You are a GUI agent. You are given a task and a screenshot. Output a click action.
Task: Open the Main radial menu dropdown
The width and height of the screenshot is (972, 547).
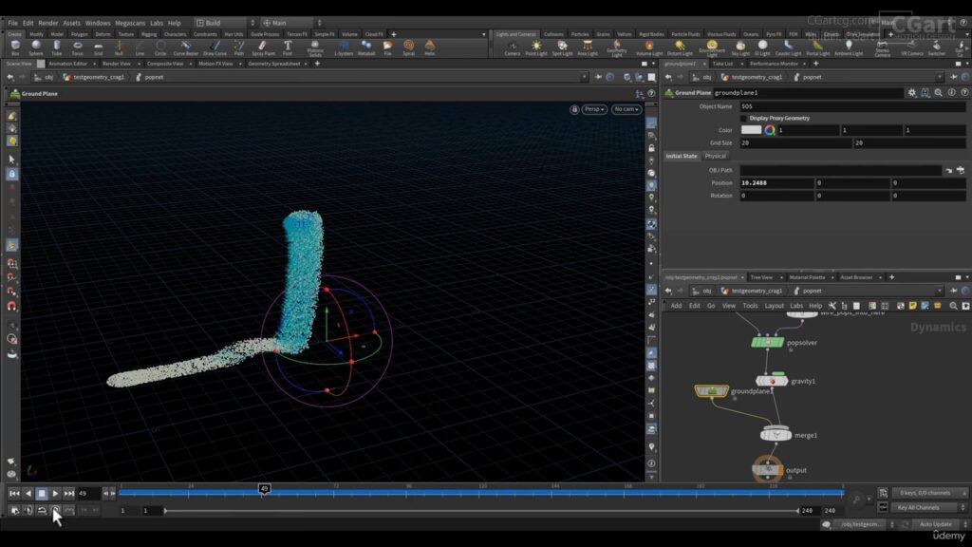click(x=291, y=23)
